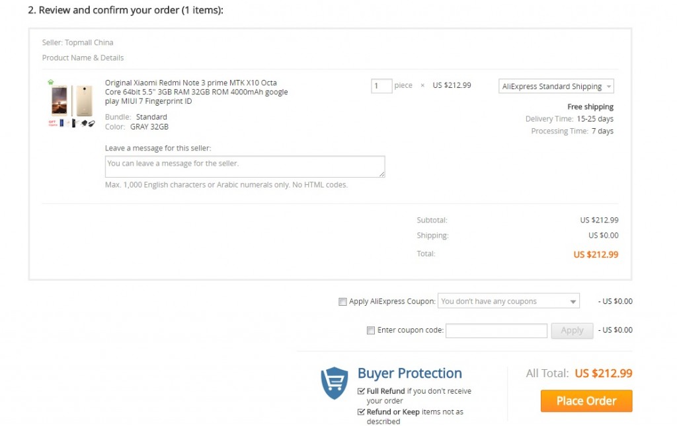
Task: Open the Buyer Protection heading link
Action: click(x=409, y=373)
